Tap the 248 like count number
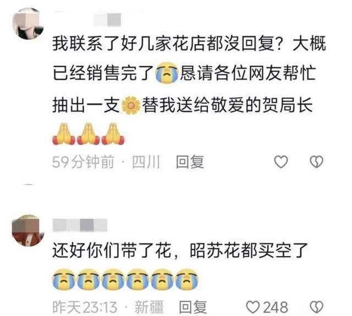Image resolution: width=352 pixels, height=316 pixels. pyautogui.click(x=275, y=307)
